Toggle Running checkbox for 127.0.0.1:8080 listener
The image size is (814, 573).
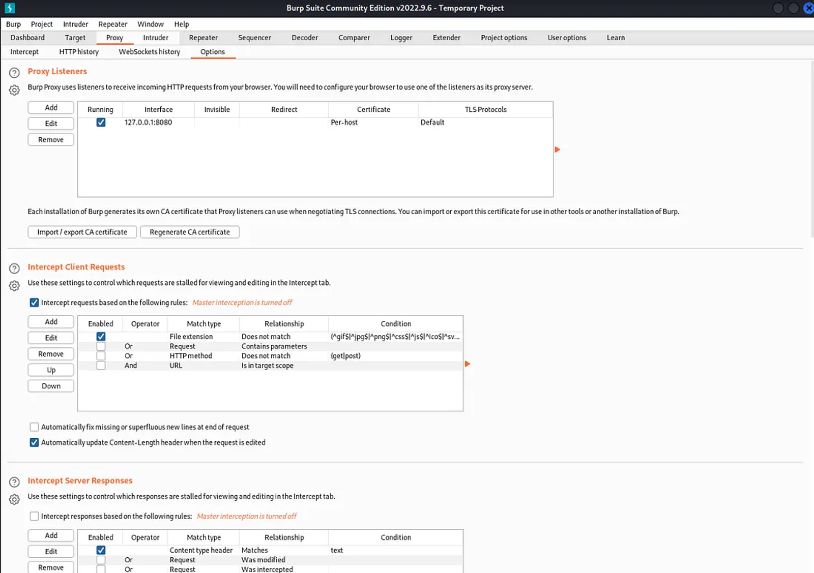pyautogui.click(x=101, y=123)
